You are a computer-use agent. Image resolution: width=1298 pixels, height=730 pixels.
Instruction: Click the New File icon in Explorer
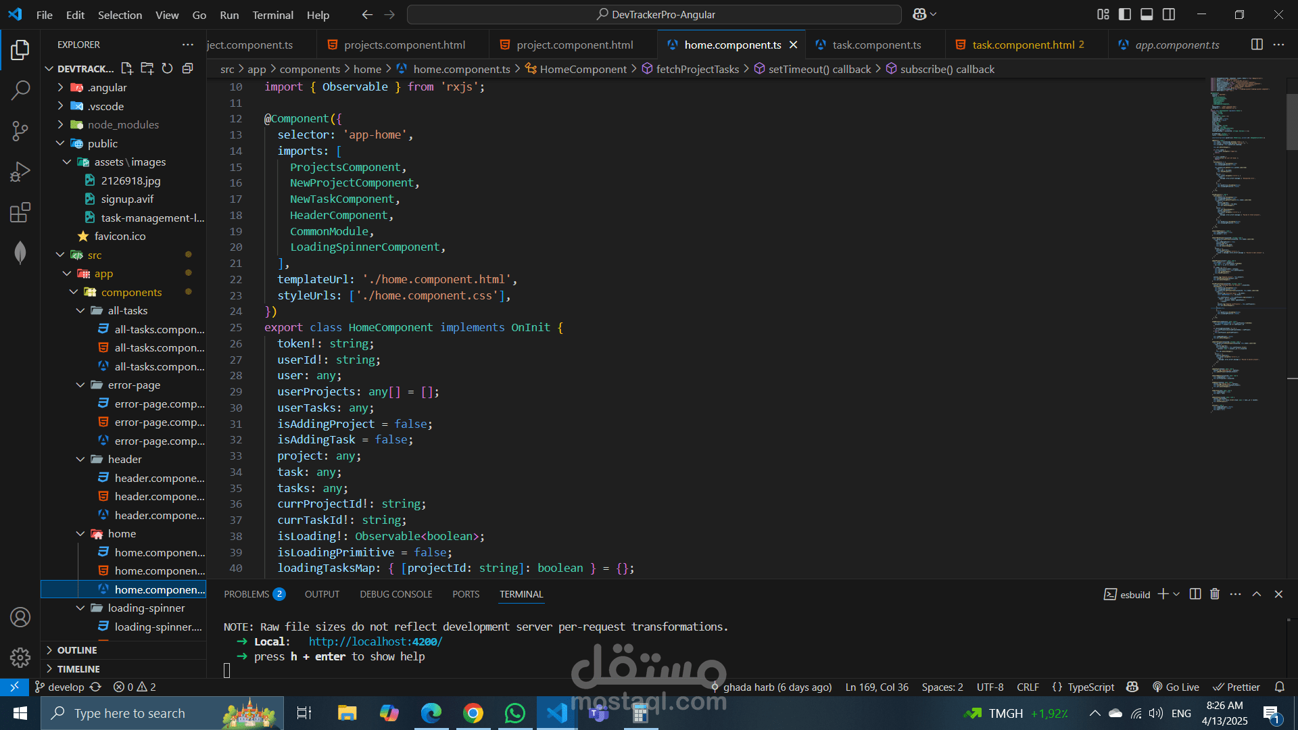(126, 68)
